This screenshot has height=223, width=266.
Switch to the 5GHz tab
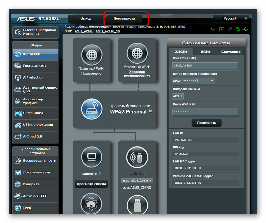click(206, 52)
